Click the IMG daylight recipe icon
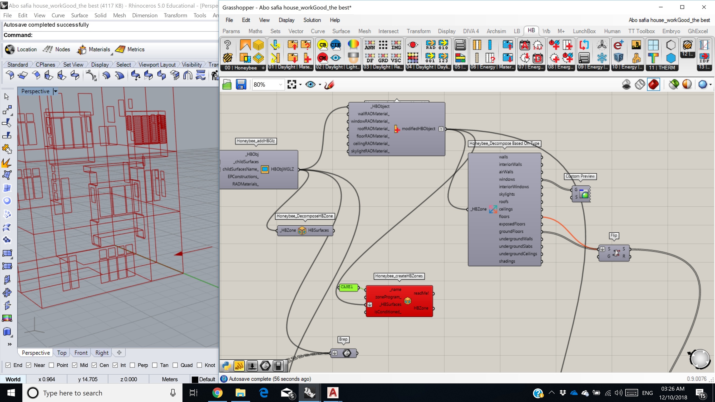 click(x=396, y=45)
